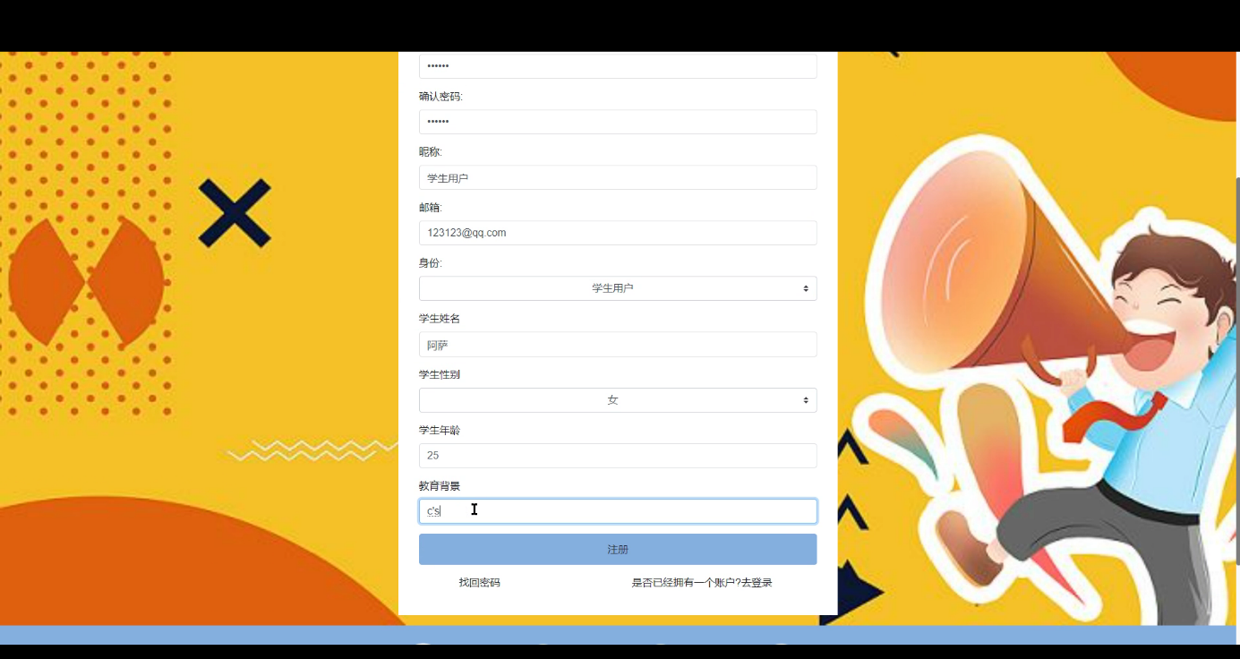Open the 找回密码 recover password link

coord(480,583)
